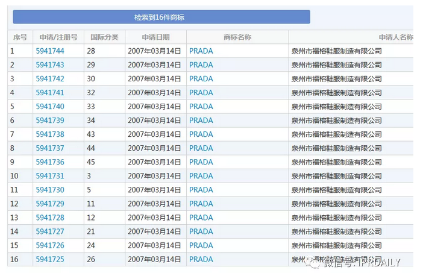This screenshot has width=423, height=273.
Task: Click PRADA trademark name in row 10
Action: tap(201, 176)
